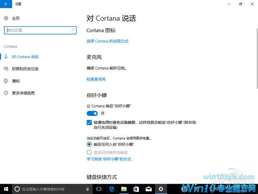Screen dimensions: 258x194
Task: Open 学习我说"你好小娜"的方式 link
Action: click(x=109, y=159)
